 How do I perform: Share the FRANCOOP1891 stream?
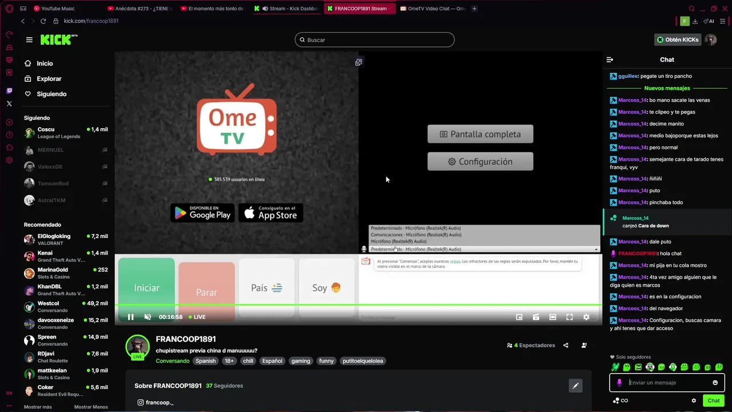pyautogui.click(x=566, y=345)
